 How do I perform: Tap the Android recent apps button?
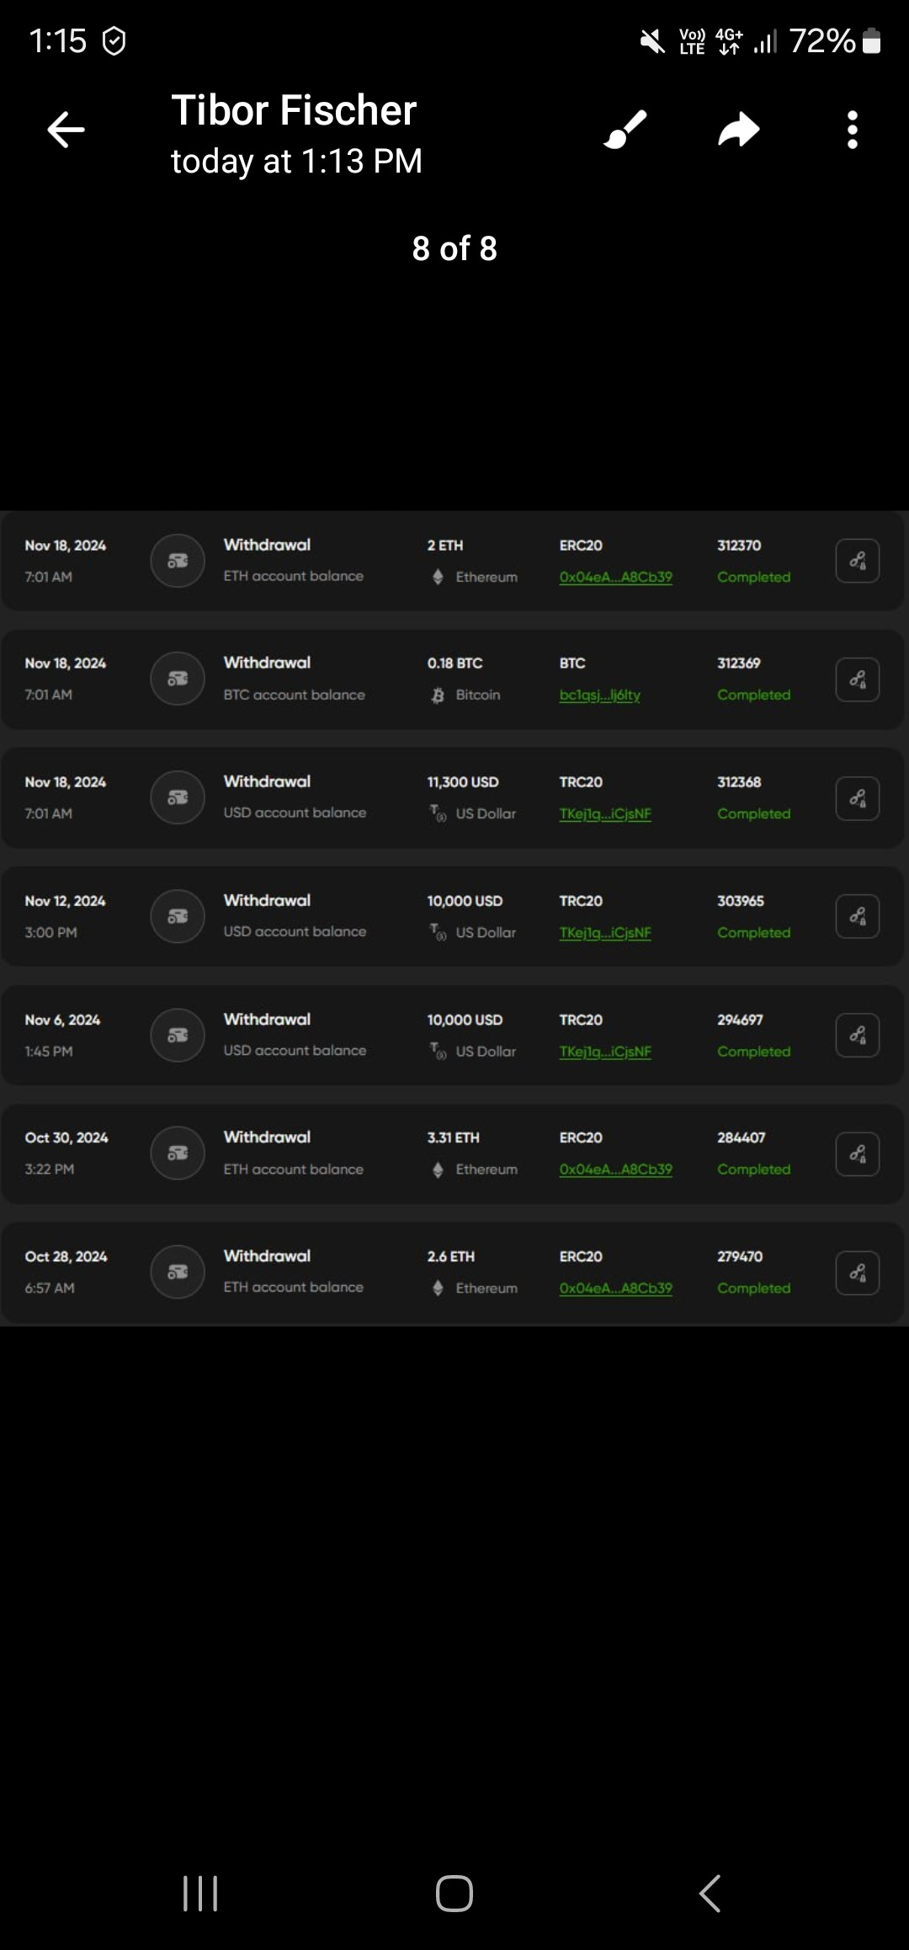pyautogui.click(x=200, y=1894)
